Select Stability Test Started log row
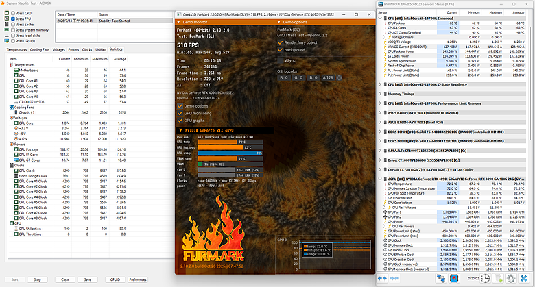This screenshot has height=287, width=535. pyautogui.click(x=115, y=21)
